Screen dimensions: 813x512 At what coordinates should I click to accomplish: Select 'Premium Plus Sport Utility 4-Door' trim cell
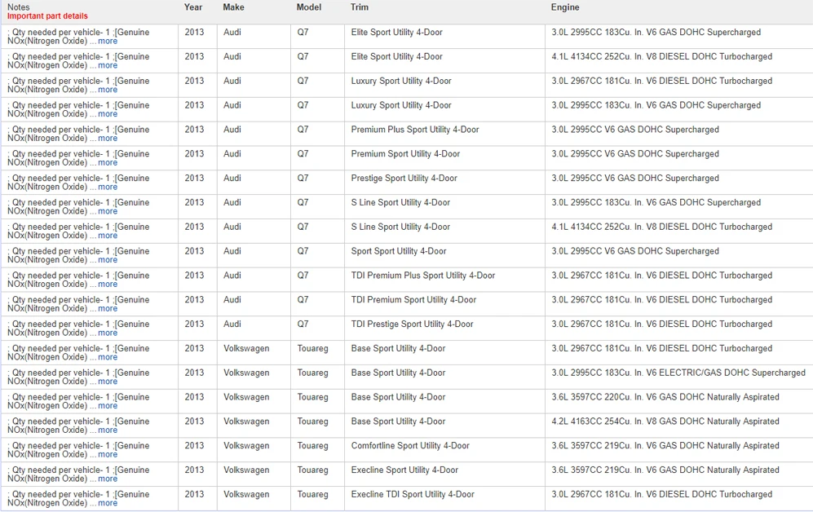click(415, 130)
